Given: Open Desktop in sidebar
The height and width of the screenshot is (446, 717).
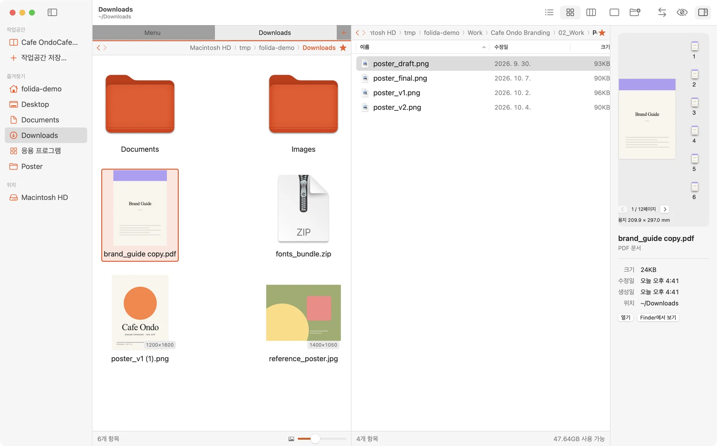Looking at the screenshot, I should pyautogui.click(x=46, y=104).
